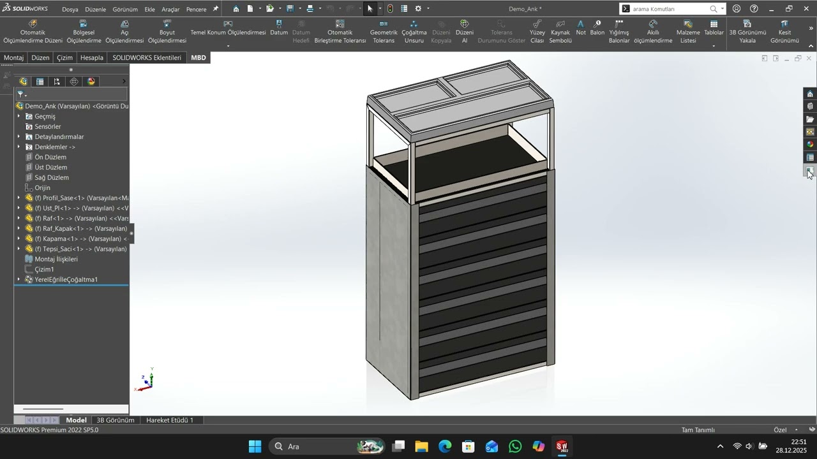Open the Kesit Görünümü tool
The width and height of the screenshot is (817, 459).
(x=784, y=32)
